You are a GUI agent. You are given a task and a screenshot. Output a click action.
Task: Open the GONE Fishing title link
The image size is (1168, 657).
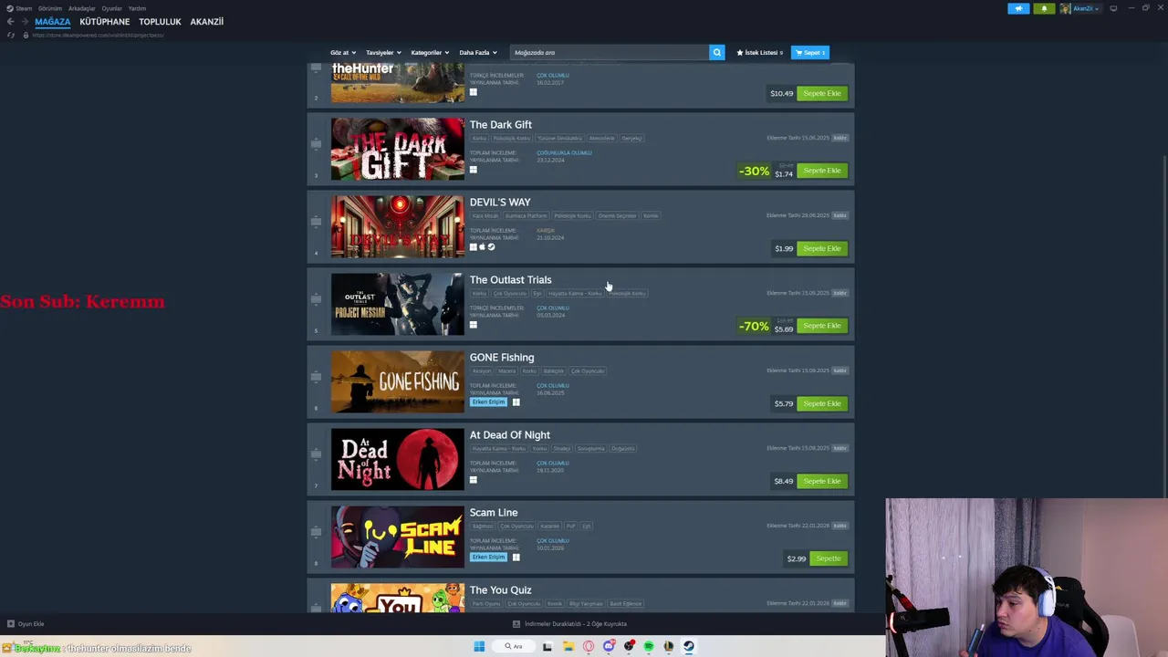point(502,358)
